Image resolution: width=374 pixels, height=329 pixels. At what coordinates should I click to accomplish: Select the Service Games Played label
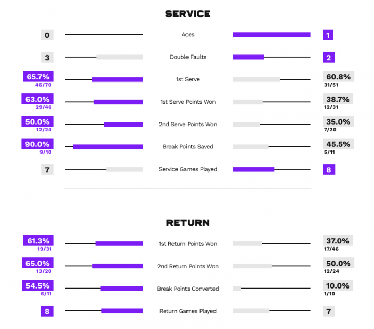pyautogui.click(x=188, y=169)
